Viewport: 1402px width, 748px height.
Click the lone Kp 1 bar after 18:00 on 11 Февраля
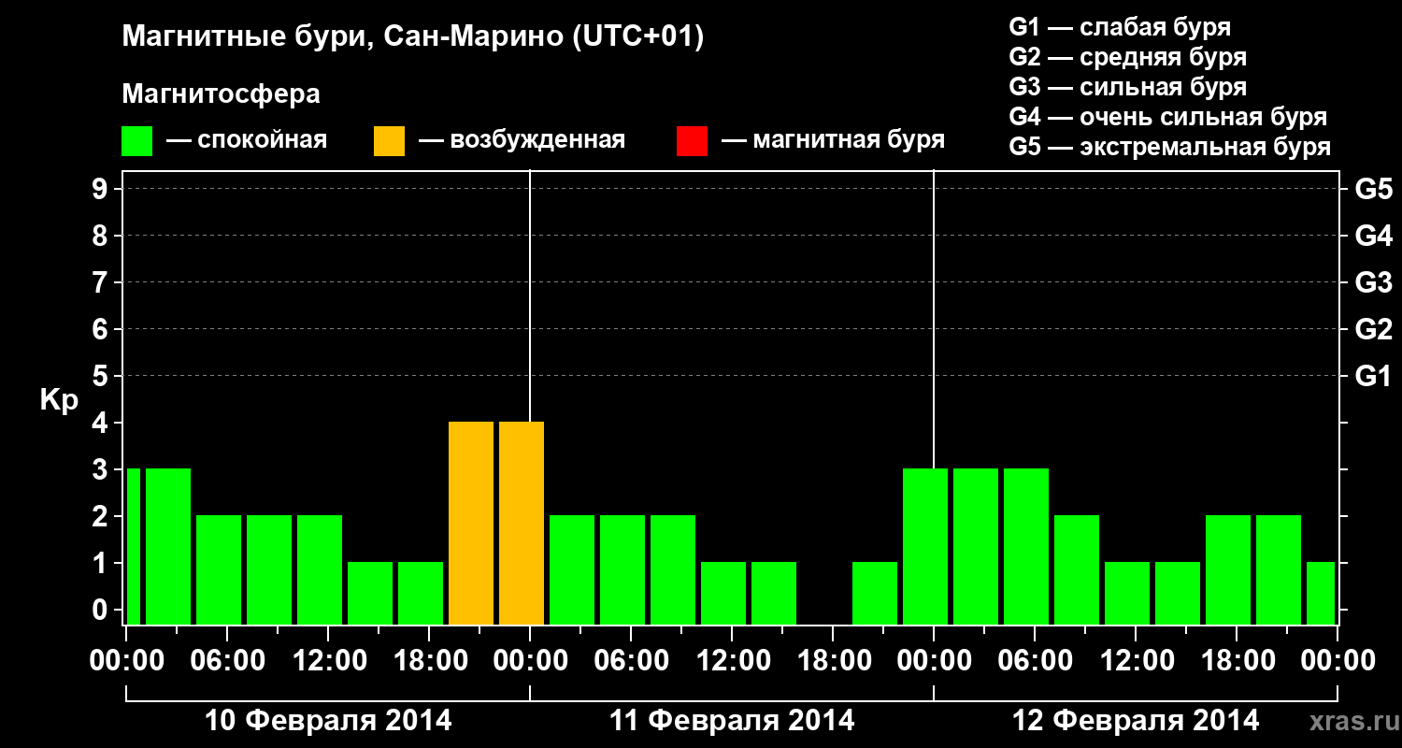point(875,593)
